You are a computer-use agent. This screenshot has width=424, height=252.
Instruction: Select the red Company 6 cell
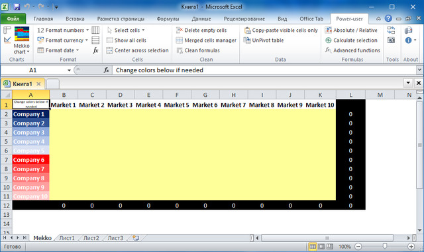[31, 160]
